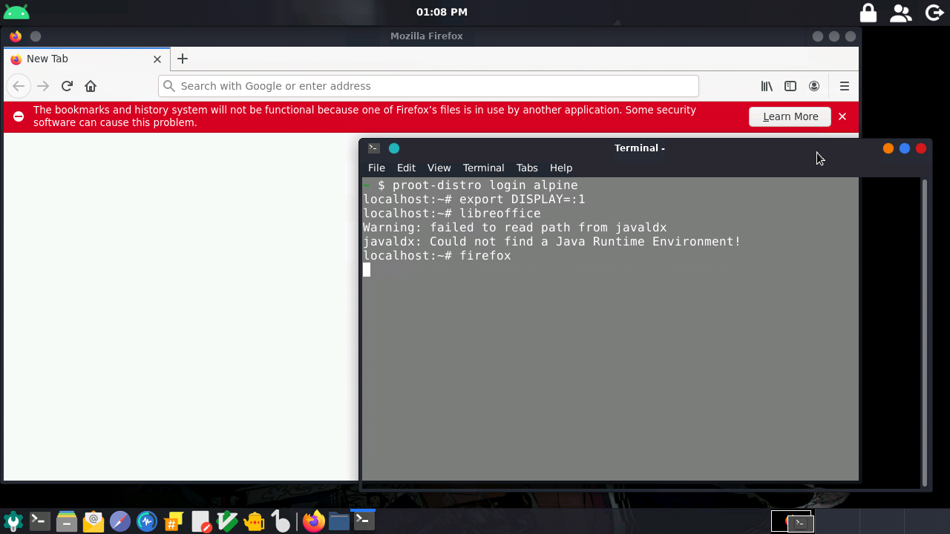
Task: Switch to third workspace in pager
Action: [881, 521]
